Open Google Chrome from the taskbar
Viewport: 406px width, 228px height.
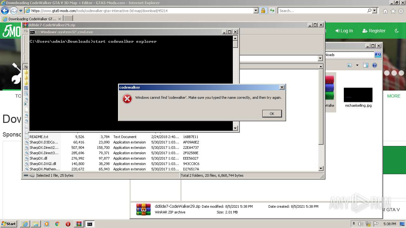point(57,224)
